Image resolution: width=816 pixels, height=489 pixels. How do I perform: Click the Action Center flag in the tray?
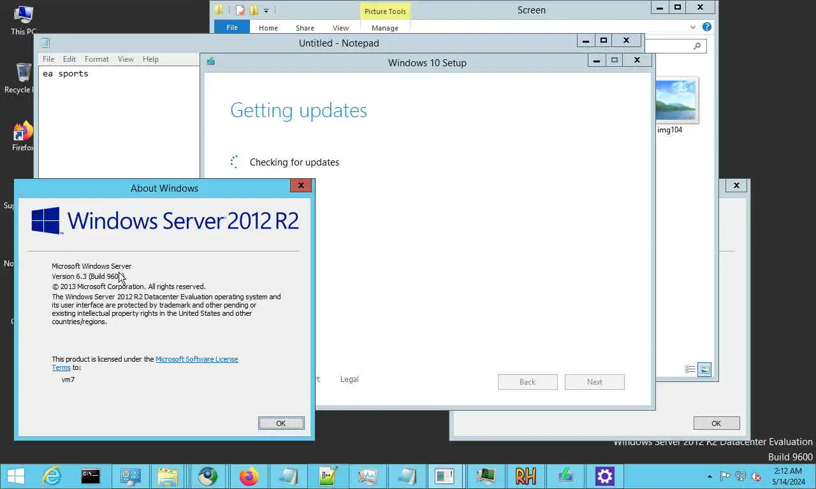725,476
